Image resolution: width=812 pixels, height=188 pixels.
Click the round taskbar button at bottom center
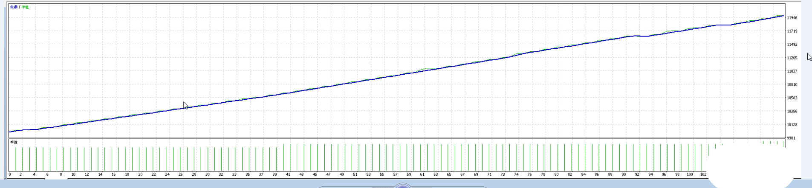(402, 186)
